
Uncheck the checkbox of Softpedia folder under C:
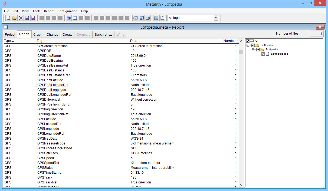(x=253, y=45)
